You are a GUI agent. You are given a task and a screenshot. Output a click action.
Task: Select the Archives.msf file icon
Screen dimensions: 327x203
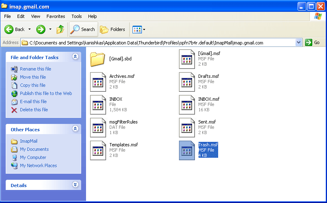pyautogui.click(x=98, y=82)
